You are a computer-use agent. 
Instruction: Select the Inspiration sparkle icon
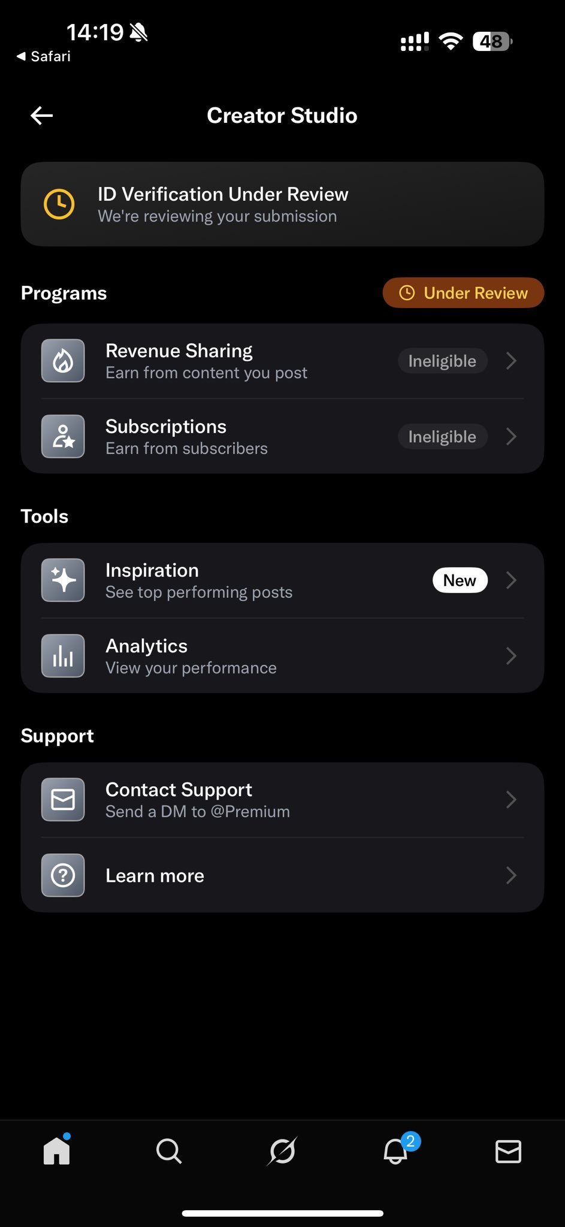click(x=63, y=580)
